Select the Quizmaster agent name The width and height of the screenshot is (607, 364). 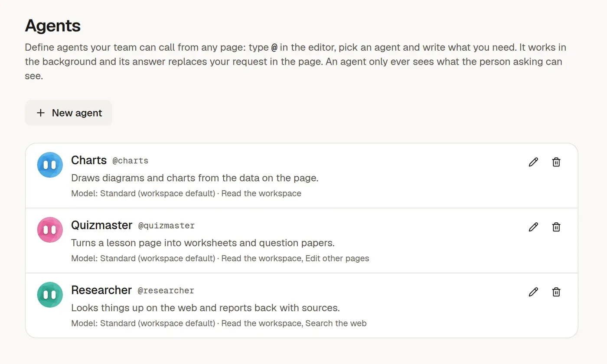click(102, 225)
